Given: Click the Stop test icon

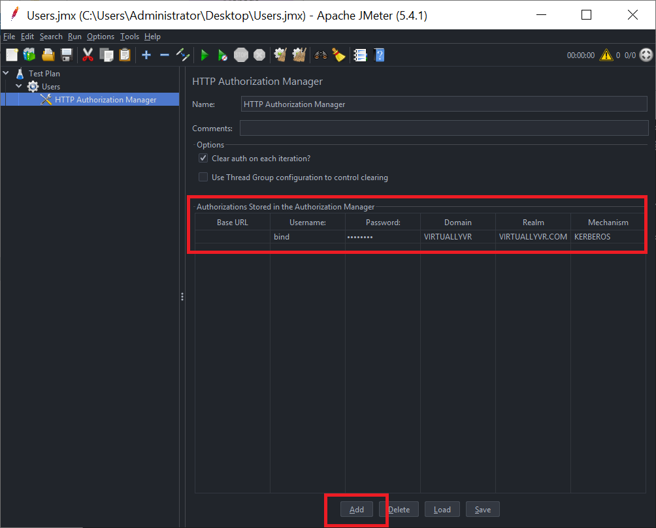Looking at the screenshot, I should pos(241,55).
